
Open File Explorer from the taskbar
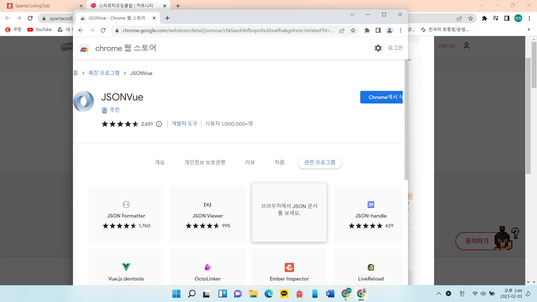point(253,294)
